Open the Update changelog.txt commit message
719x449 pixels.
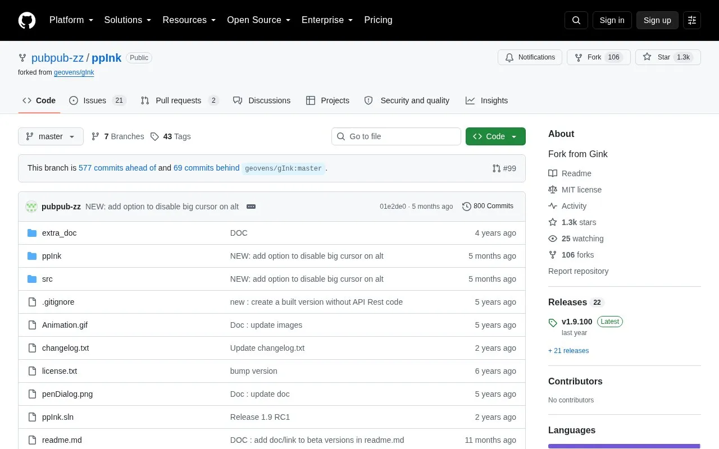tap(267, 348)
